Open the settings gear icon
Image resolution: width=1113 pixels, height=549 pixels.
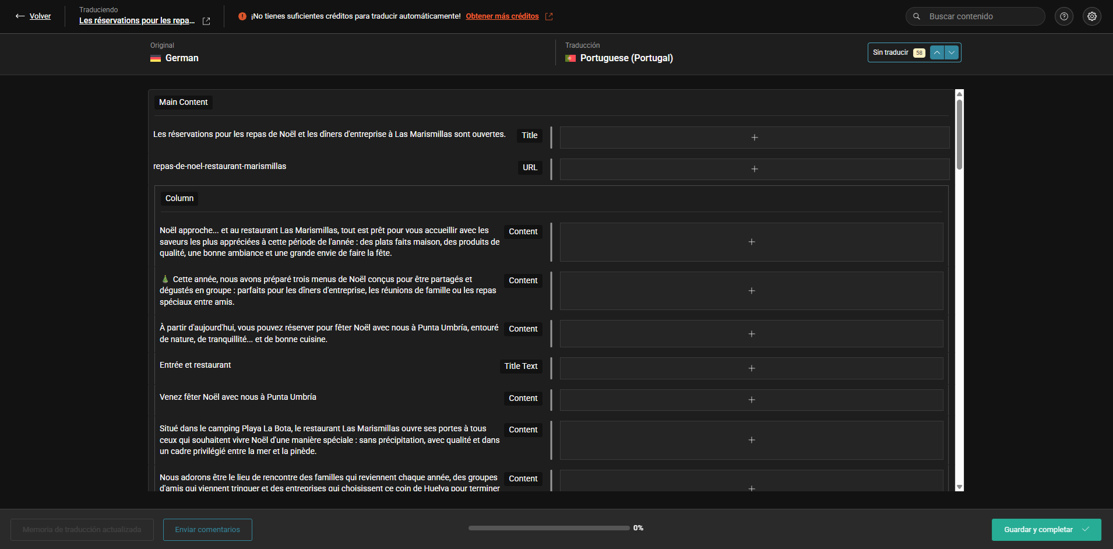click(1091, 16)
